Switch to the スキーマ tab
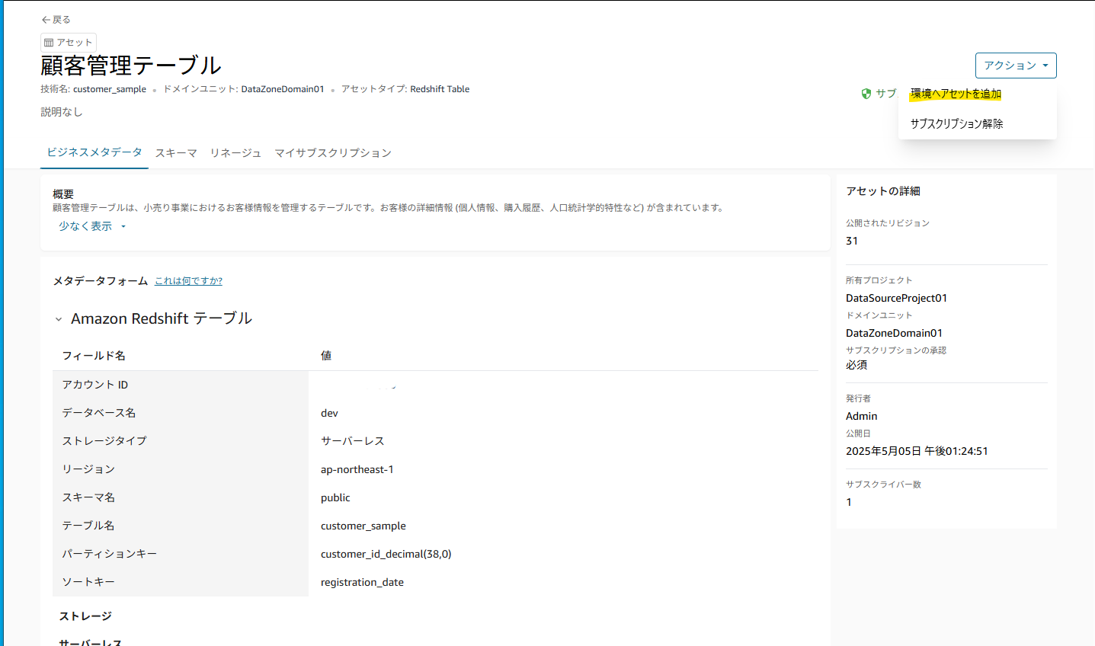The image size is (1095, 646). click(175, 152)
